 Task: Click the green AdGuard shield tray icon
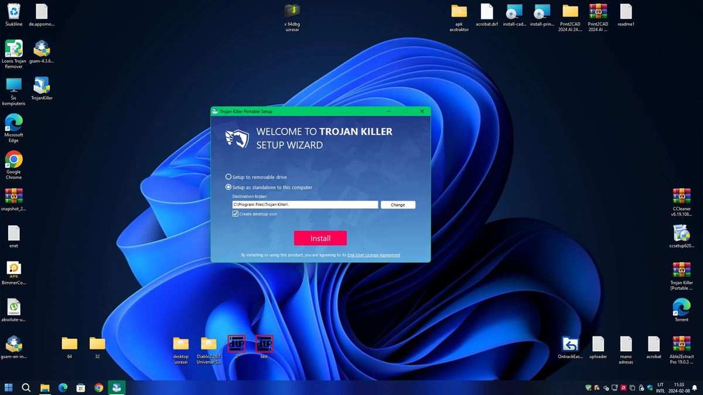588,388
